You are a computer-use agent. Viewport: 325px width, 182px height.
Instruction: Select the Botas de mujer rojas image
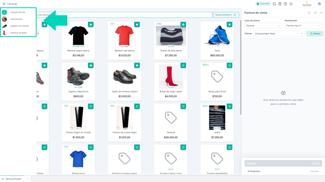pos(171,76)
